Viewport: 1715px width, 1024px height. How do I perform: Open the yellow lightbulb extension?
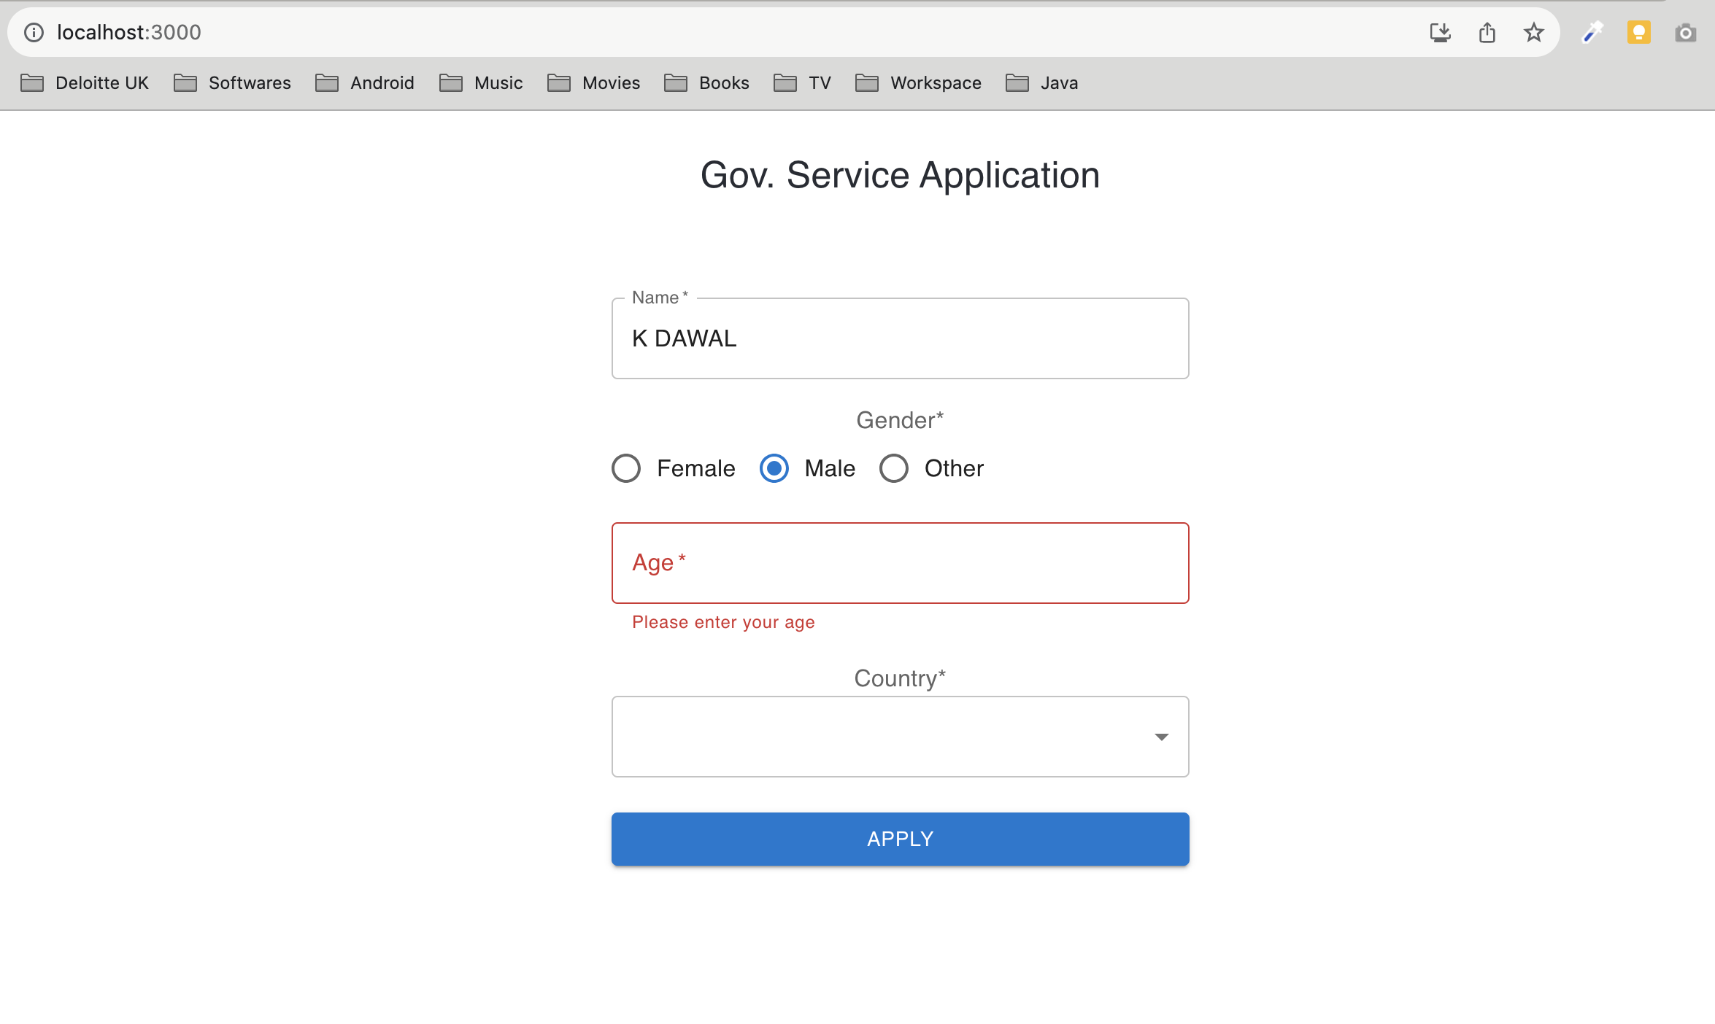pos(1638,32)
